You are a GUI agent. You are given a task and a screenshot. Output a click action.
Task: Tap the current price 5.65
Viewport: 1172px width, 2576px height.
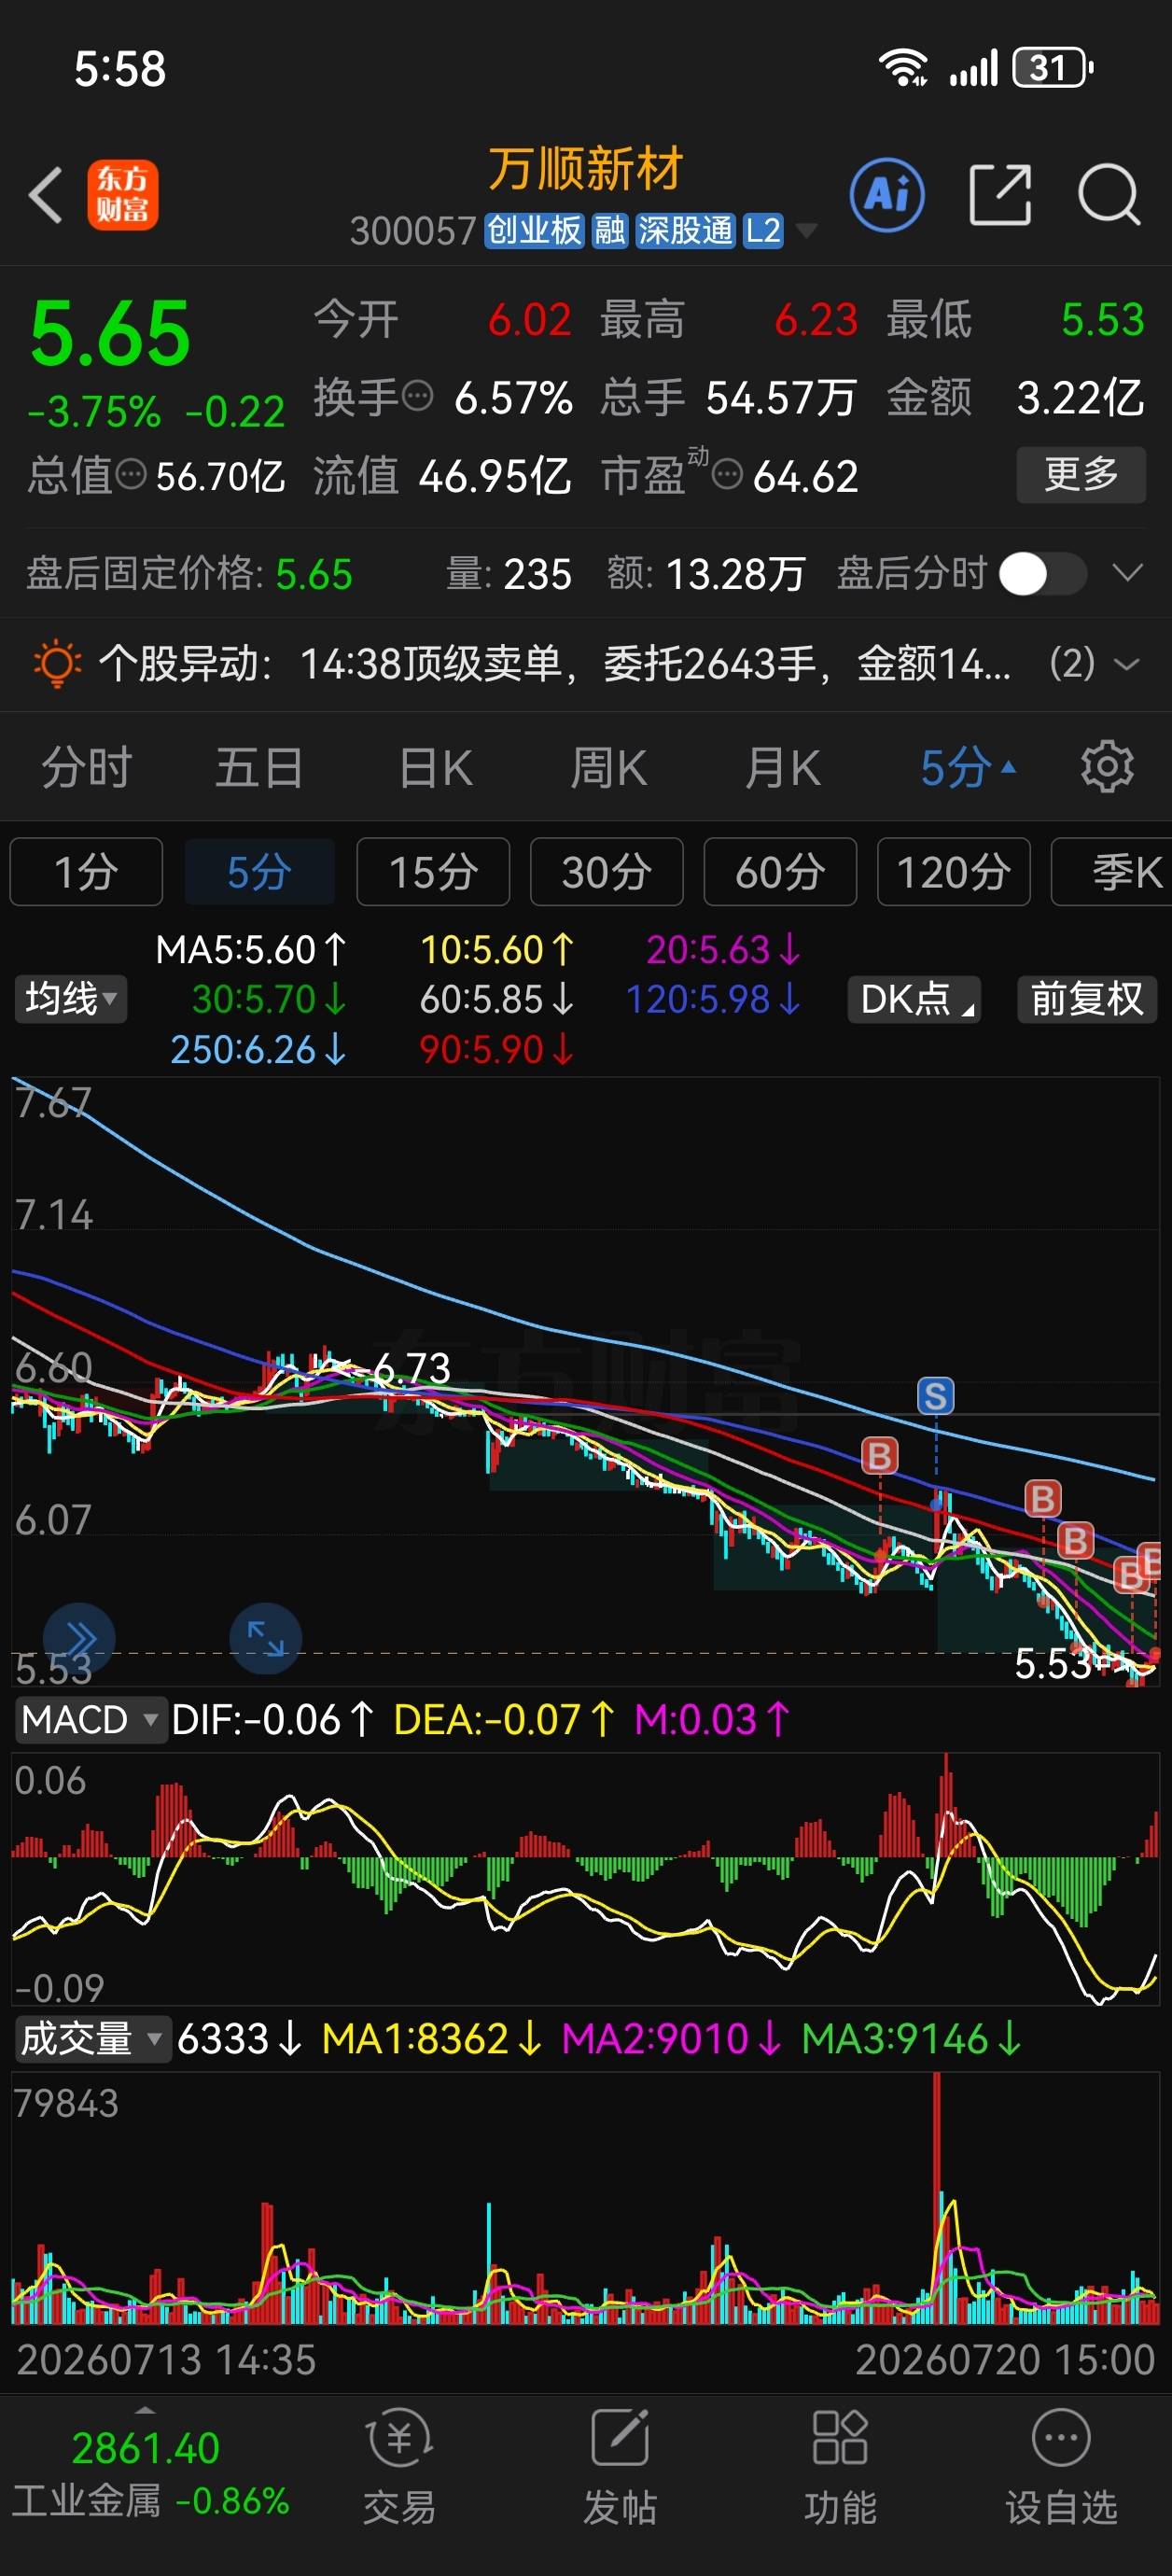(x=110, y=334)
